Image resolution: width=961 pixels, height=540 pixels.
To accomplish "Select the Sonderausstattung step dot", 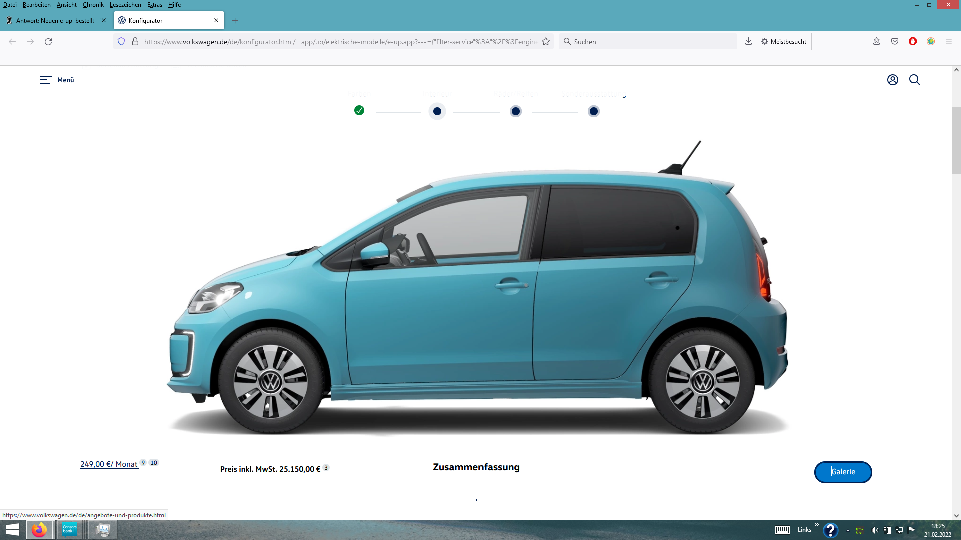I will point(594,111).
